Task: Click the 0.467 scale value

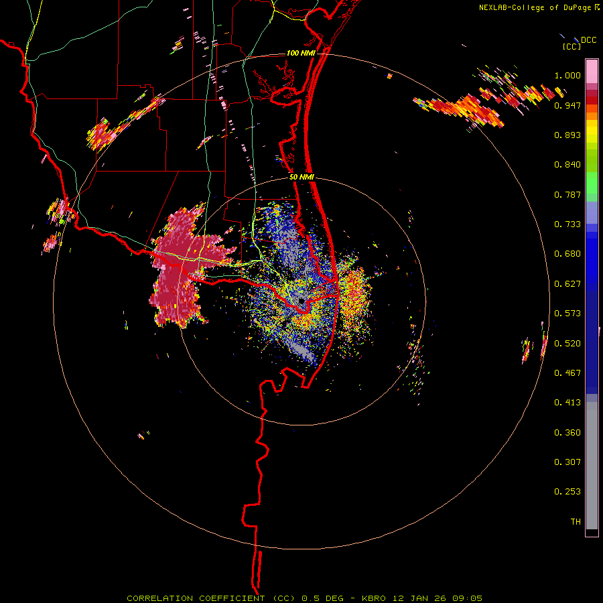Action: (567, 373)
